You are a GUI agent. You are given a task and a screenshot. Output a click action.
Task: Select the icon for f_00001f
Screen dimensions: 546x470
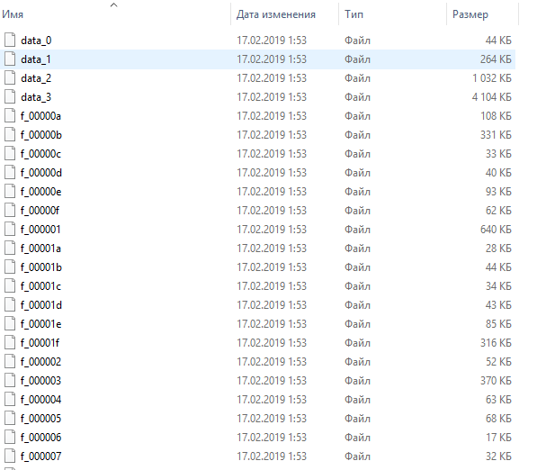click(11, 343)
